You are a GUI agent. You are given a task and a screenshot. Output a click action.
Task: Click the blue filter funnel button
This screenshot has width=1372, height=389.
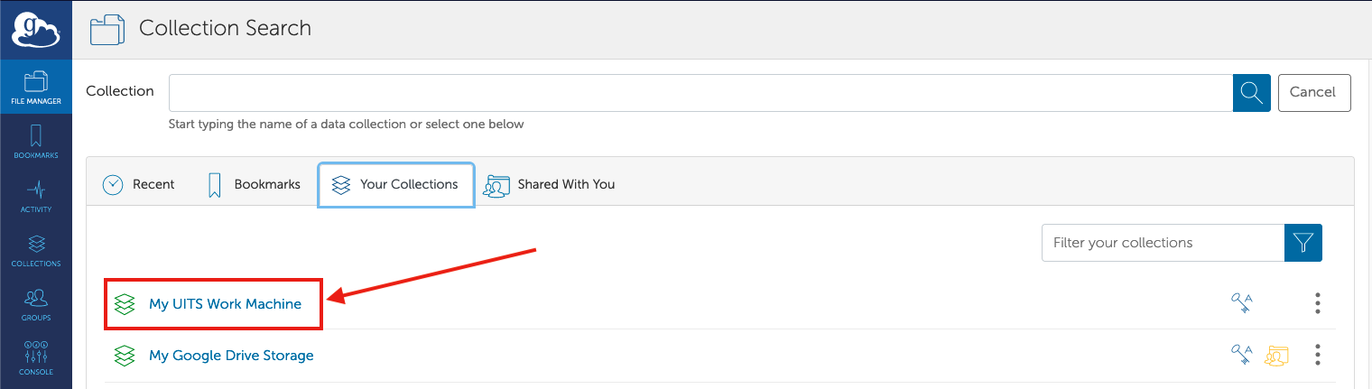[x=1302, y=242]
